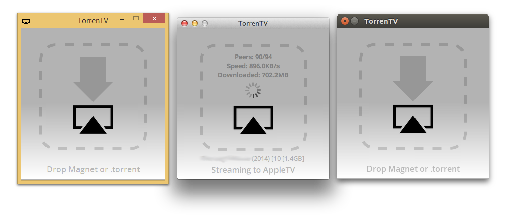
Task: Click 'Drop Magnet or .torrent' in the Windows window
Action: 94,169
